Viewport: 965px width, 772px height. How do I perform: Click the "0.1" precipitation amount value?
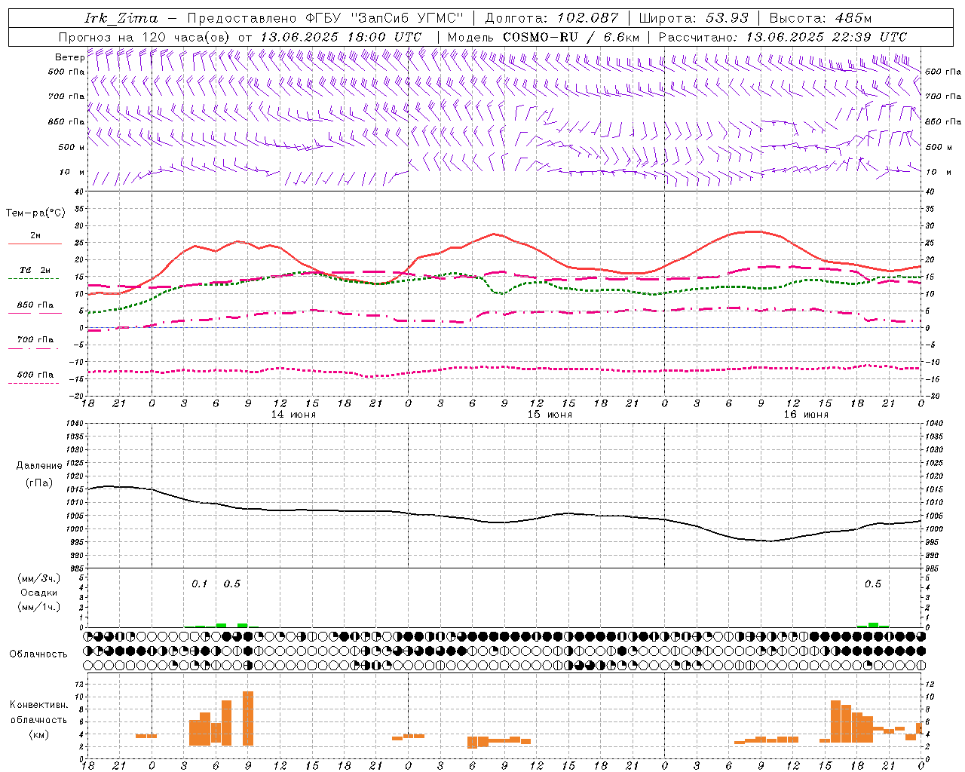(199, 584)
